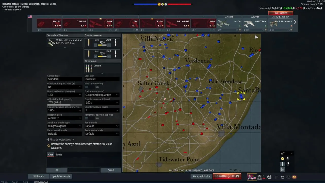Click bottom To Battle! (250 SP) button

(227, 176)
